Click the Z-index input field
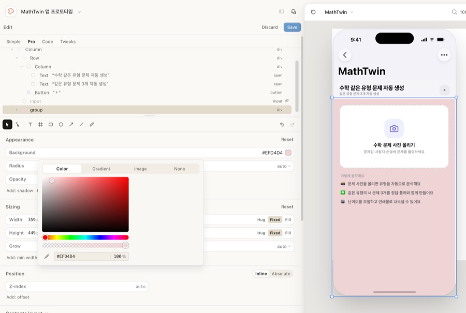Image resolution: width=466 pixels, height=313 pixels. [77, 287]
